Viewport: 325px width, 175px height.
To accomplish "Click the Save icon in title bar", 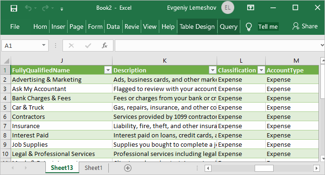I will point(14,8).
